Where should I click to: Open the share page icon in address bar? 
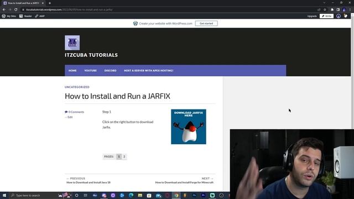click(x=319, y=10)
